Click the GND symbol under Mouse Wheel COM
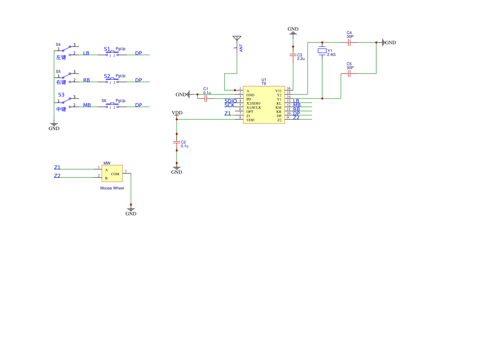This screenshot has height=344, width=486. [x=131, y=211]
